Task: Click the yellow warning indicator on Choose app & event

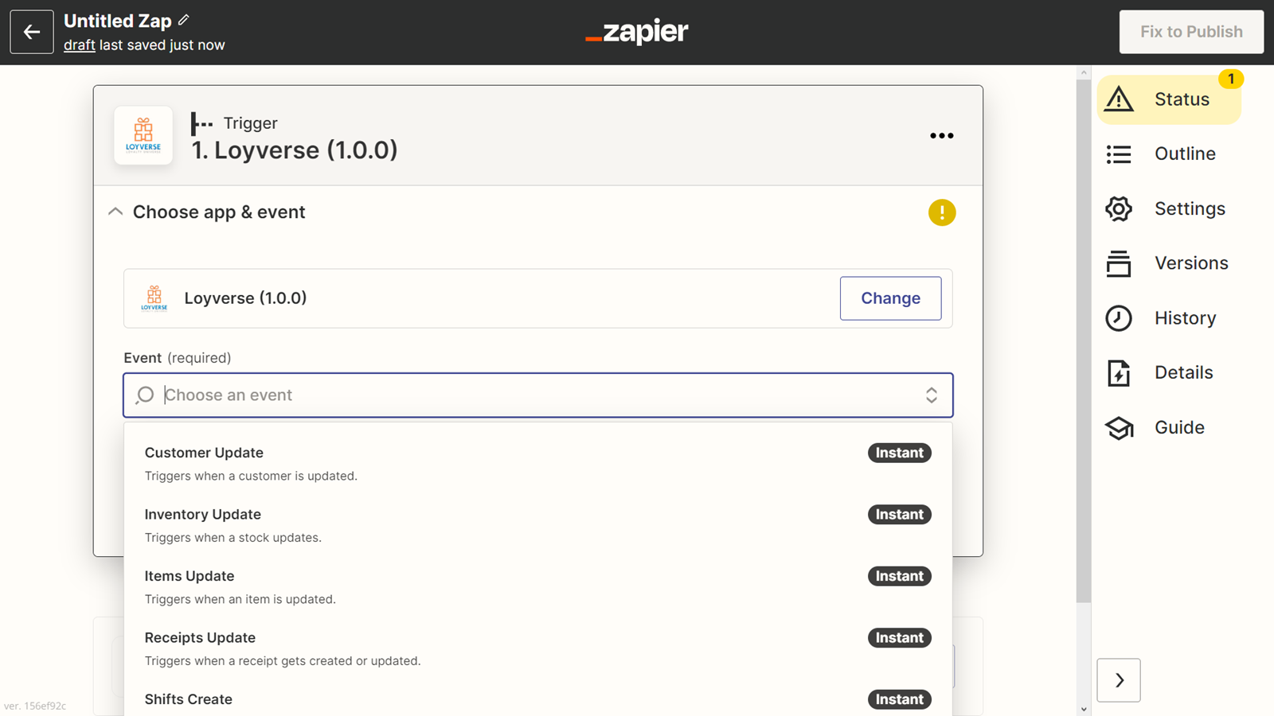Action: click(942, 212)
